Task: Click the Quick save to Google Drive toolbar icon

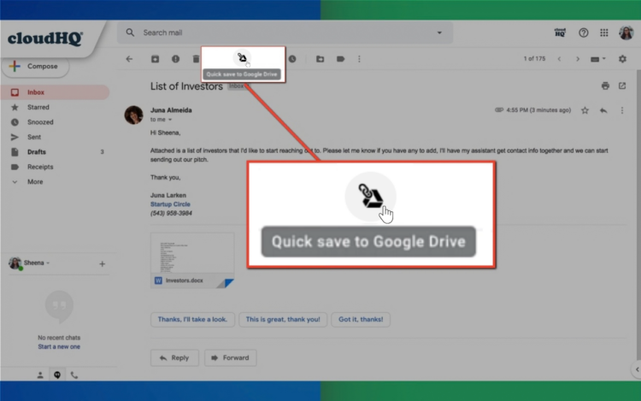Action: click(x=243, y=58)
